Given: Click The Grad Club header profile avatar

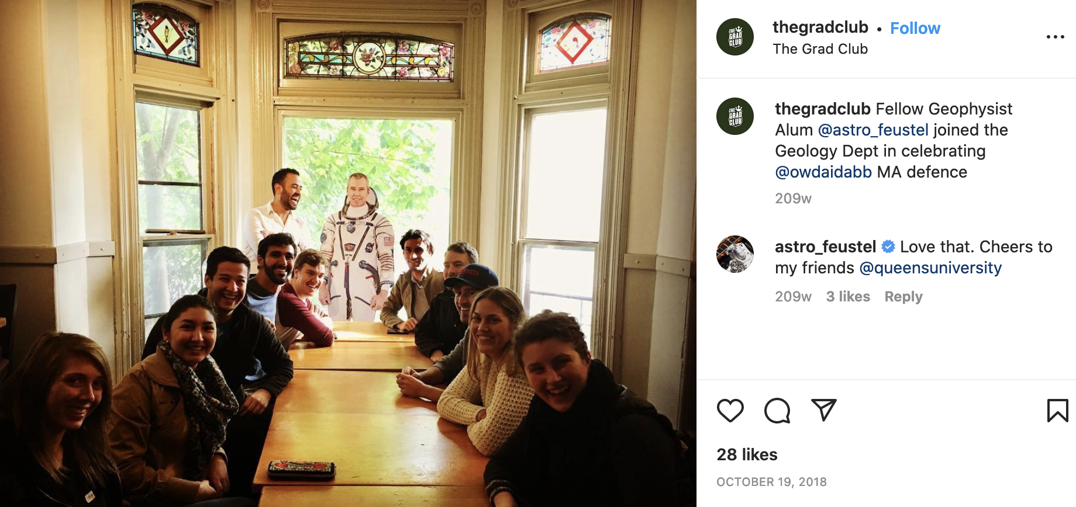Looking at the screenshot, I should tap(735, 37).
